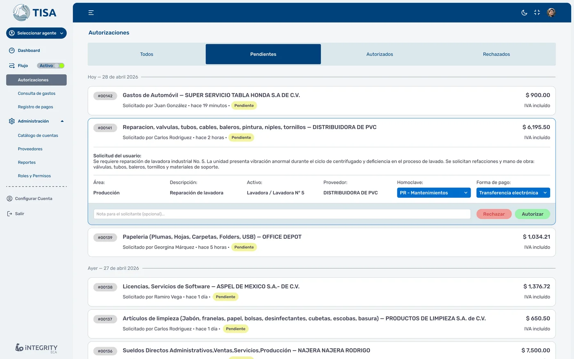Select the Pendientes tab
This screenshot has width=574, height=359.
(263, 54)
